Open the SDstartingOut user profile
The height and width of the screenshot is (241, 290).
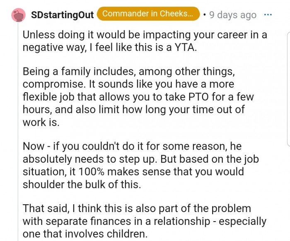pos(63,15)
